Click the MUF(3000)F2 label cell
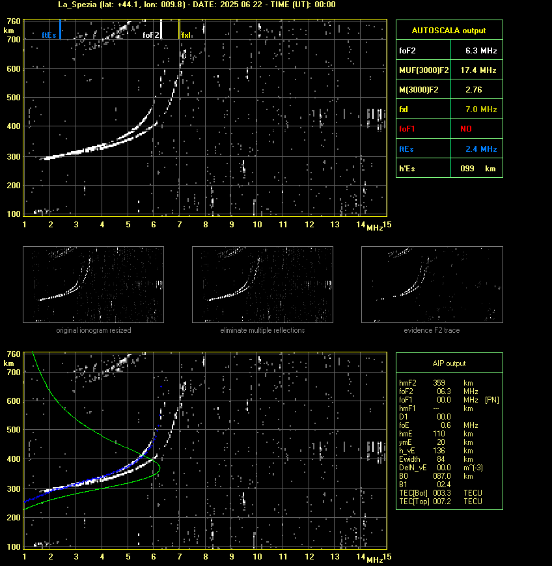Viewport: 552px width, 566px height. pos(424,70)
